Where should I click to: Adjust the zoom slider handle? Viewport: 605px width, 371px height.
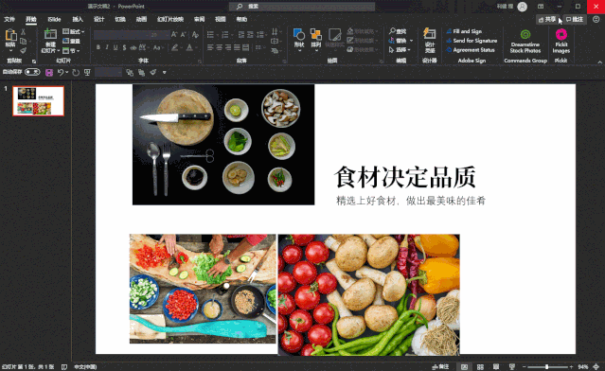546,367
